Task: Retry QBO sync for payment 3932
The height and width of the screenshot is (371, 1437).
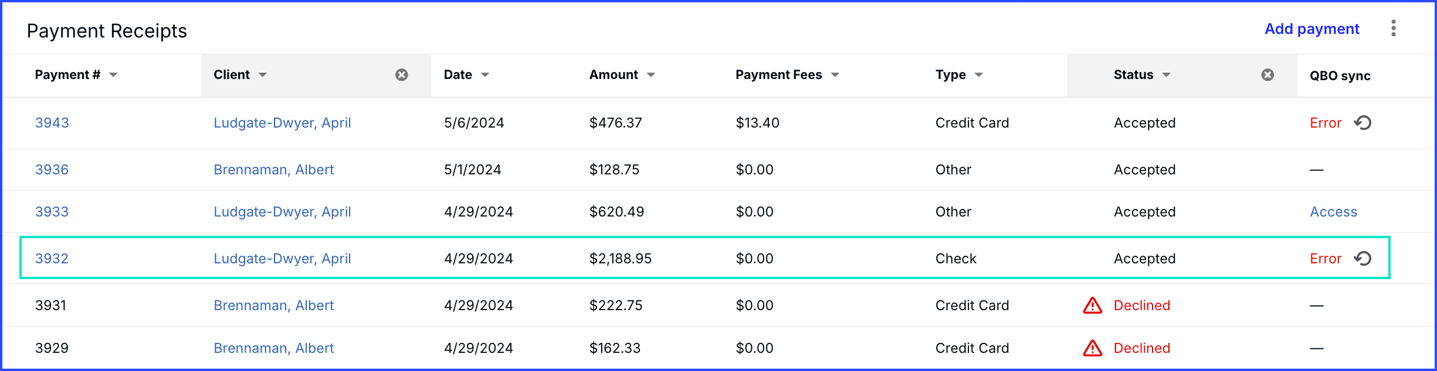Action: (x=1363, y=259)
